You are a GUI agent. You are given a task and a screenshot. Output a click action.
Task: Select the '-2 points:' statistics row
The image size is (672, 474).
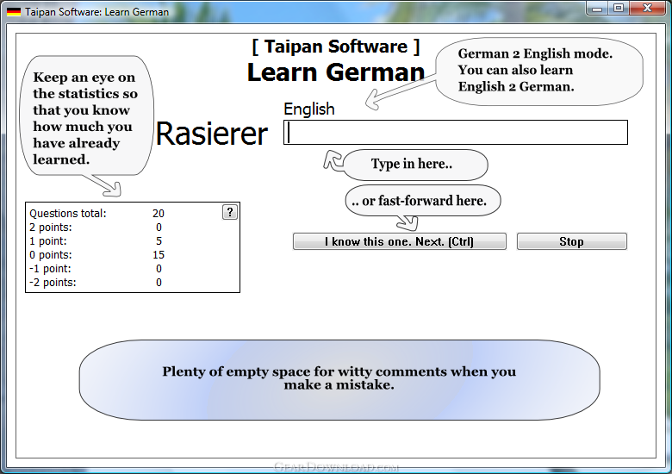96,282
